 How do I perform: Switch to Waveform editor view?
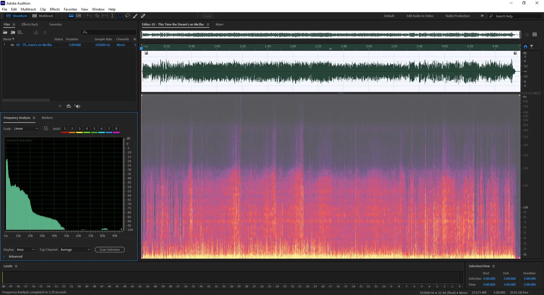[17, 16]
